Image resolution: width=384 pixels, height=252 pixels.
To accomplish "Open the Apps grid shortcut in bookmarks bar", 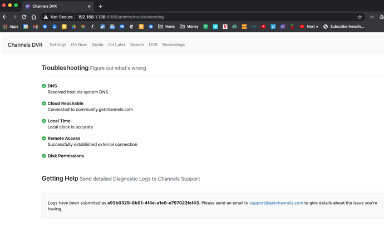I will coord(11,27).
